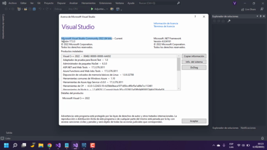This screenshot has width=267, height=150.
Task: Switch to the Notificaciones tab
Action: [x=248, y=128]
